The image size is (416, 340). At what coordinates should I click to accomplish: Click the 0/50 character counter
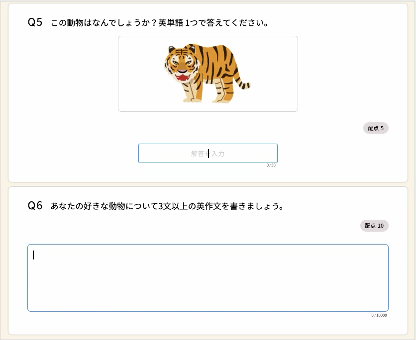(x=271, y=165)
